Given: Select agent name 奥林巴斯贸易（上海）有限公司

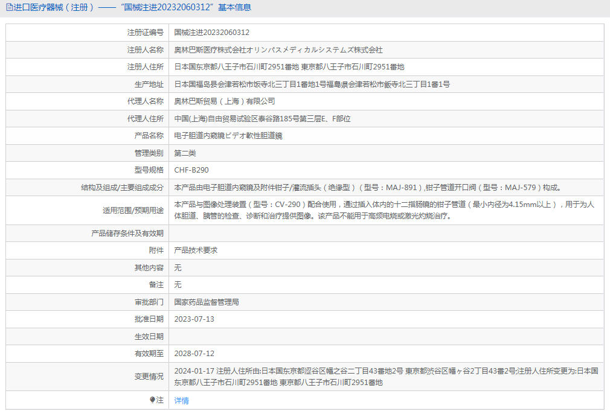Looking at the screenshot, I should (225, 101).
